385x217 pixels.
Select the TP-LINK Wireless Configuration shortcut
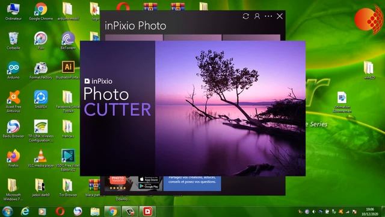point(41,131)
